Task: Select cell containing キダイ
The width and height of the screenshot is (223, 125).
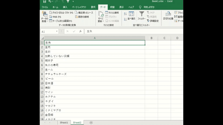Action: click(94, 101)
